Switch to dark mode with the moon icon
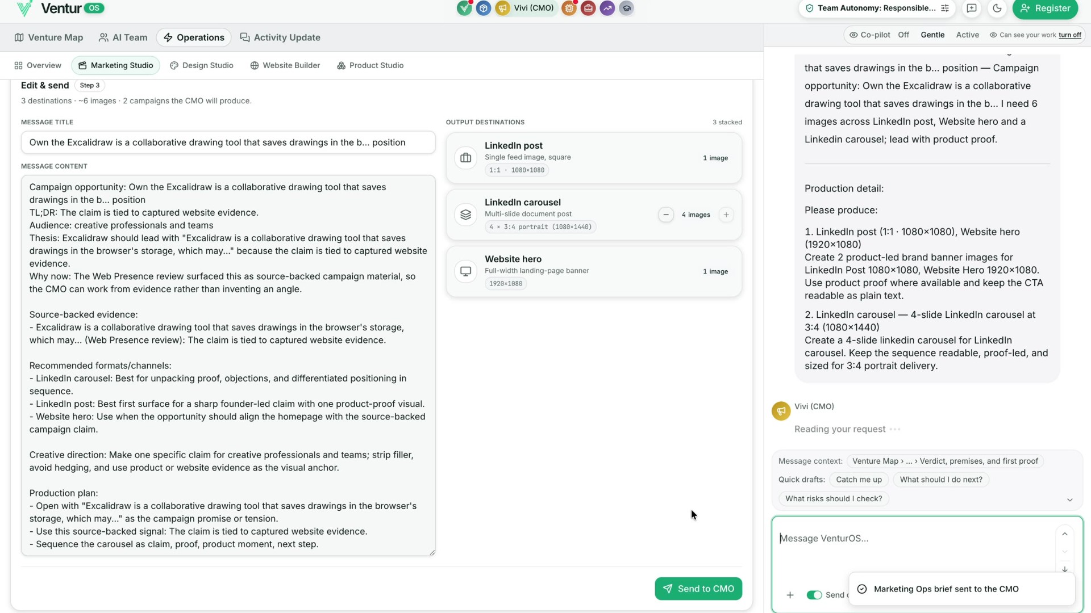The image size is (1091, 613). click(x=997, y=8)
